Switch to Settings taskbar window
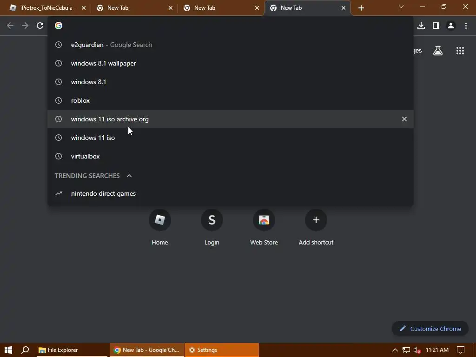 pyautogui.click(x=222, y=350)
